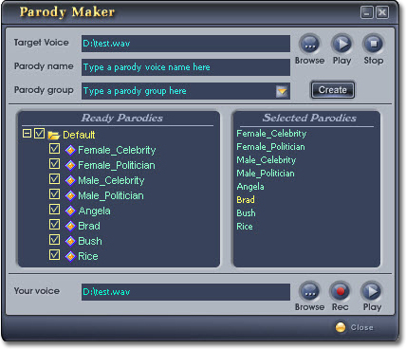The image size is (406, 349).
Task: Open the Parody group dropdown arrow
Action: (x=282, y=91)
